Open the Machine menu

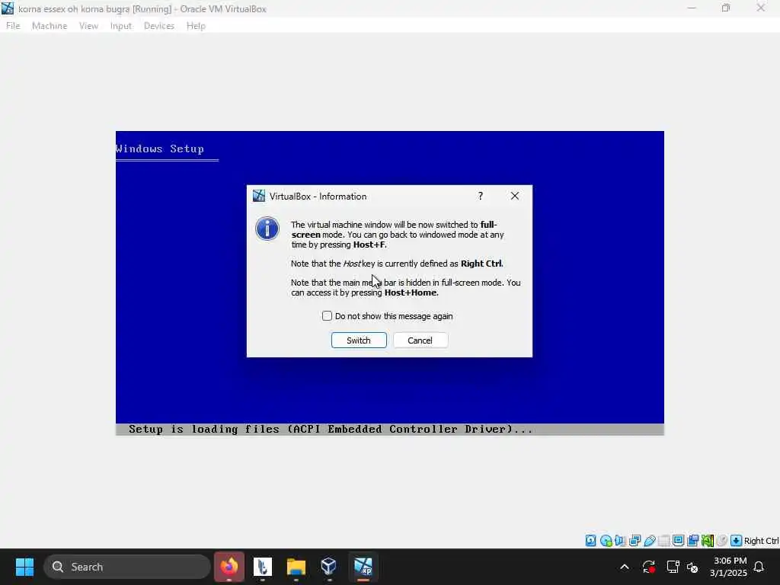click(50, 26)
